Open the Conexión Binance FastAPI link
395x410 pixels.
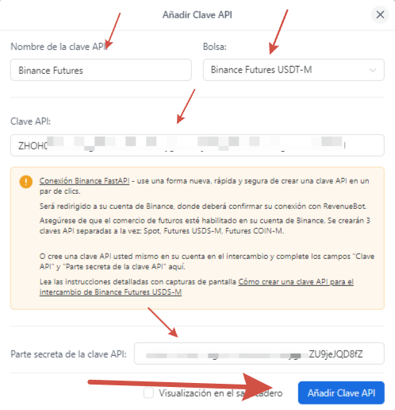point(84,181)
